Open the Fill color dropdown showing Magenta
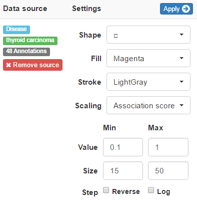 coord(148,58)
